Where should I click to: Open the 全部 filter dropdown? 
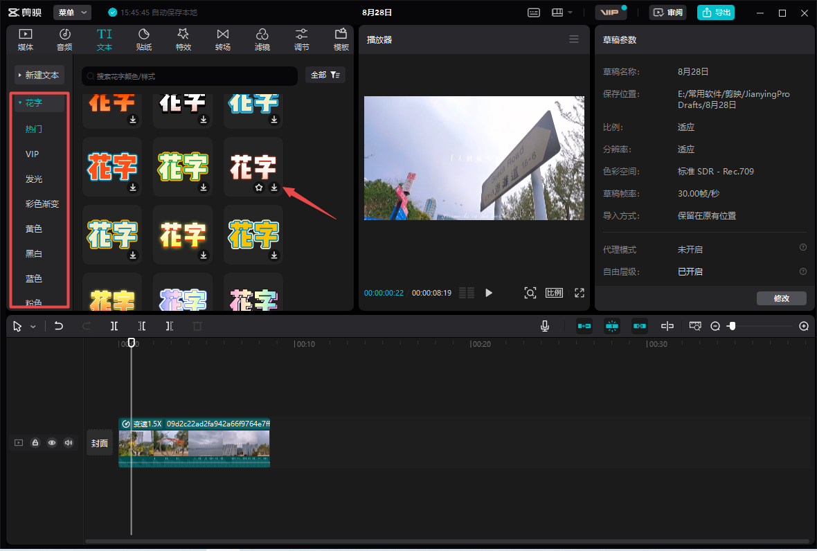325,75
